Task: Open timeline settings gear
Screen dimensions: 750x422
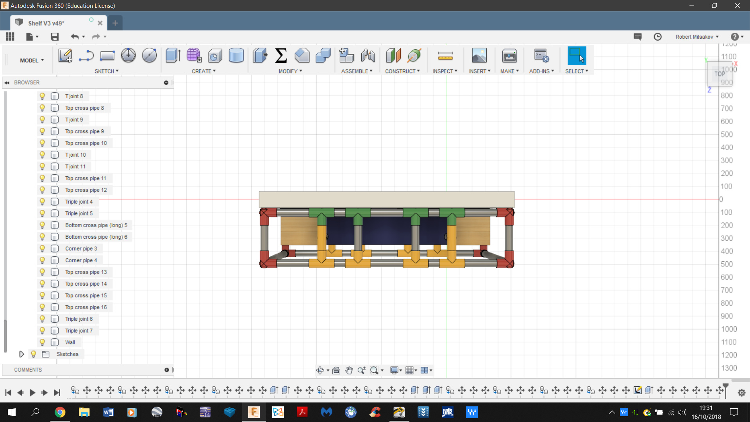Action: [741, 393]
